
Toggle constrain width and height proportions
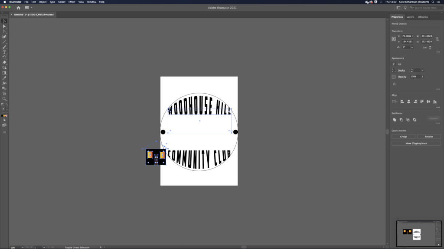pyautogui.click(x=437, y=39)
